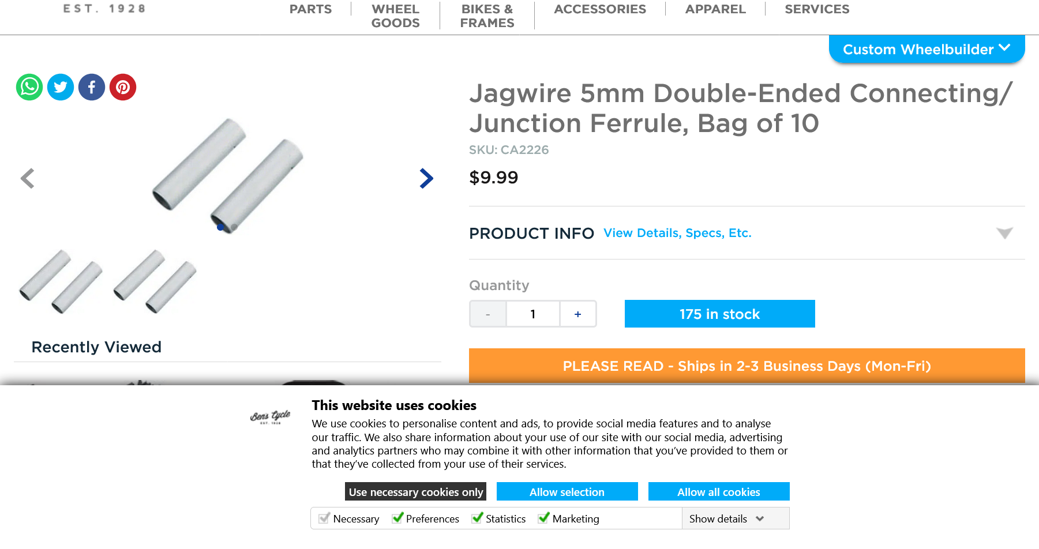Open the Parts menu
The width and height of the screenshot is (1039, 549).
click(310, 9)
